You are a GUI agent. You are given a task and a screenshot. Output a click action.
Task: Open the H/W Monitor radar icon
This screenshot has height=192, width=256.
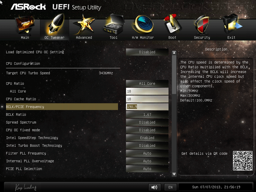pyautogui.click(x=143, y=24)
